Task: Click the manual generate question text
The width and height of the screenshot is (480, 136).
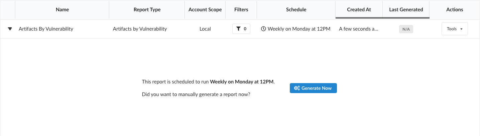Action: tap(196, 94)
